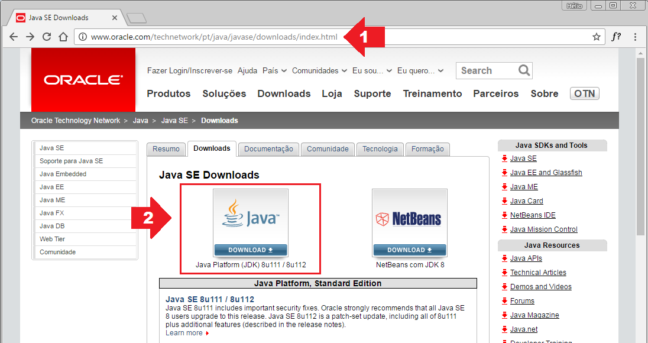The height and width of the screenshot is (343, 648).
Task: Open Java.net link
Action: tap(524, 329)
